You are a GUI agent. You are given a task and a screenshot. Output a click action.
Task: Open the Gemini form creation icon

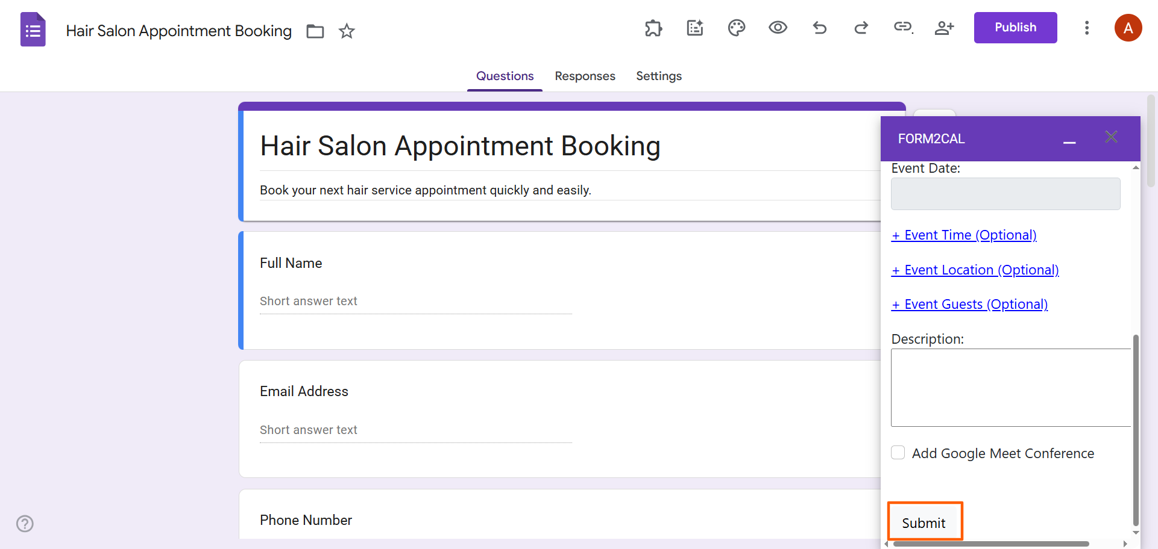point(695,28)
